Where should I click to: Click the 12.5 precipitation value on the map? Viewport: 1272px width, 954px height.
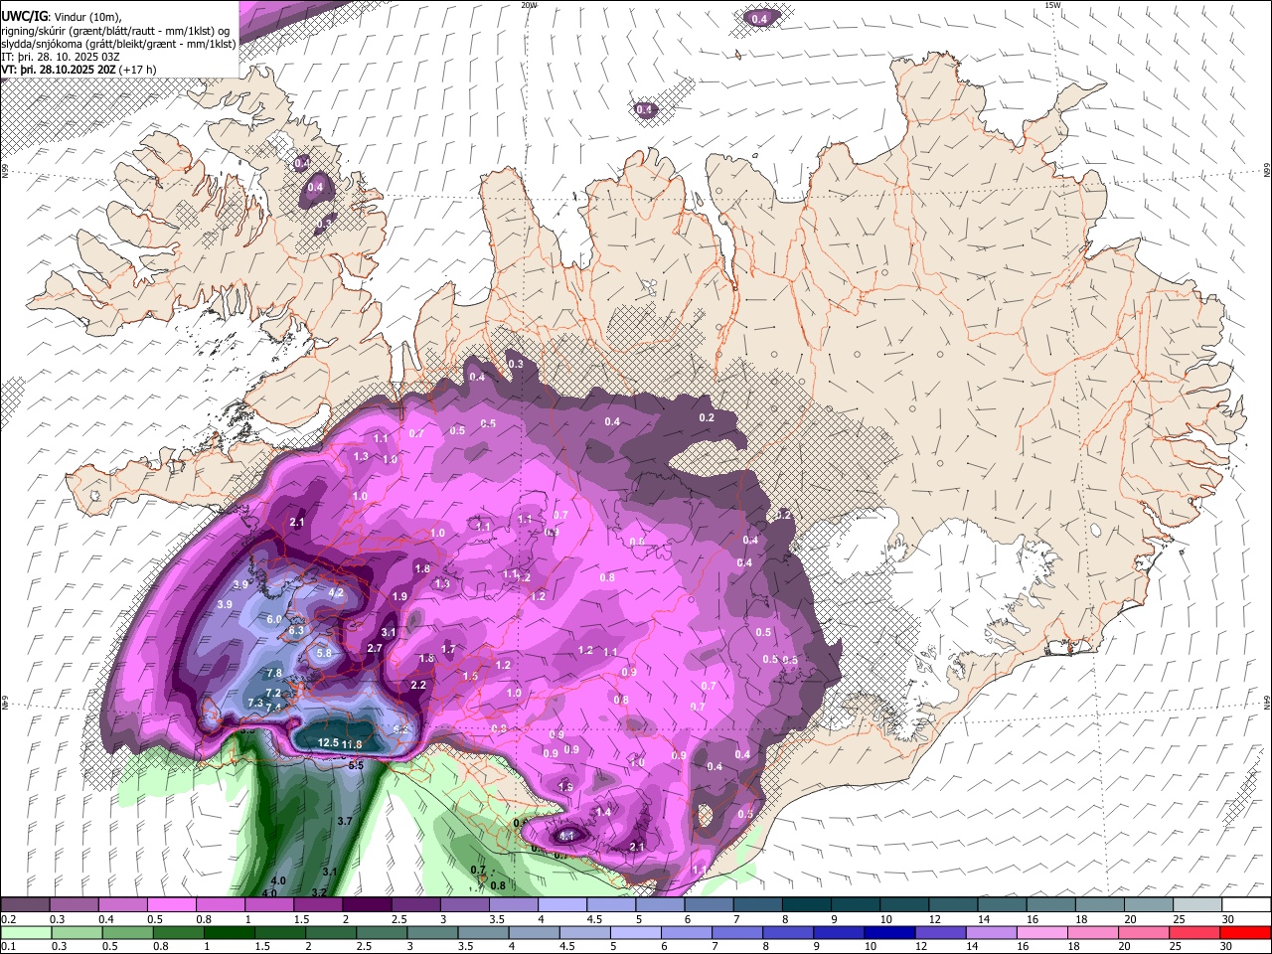(x=328, y=742)
